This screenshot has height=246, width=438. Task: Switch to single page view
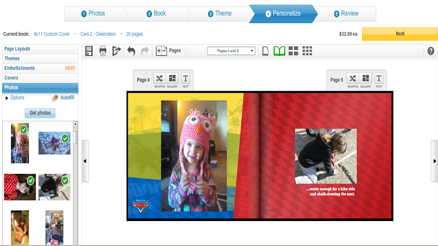pyautogui.click(x=265, y=51)
